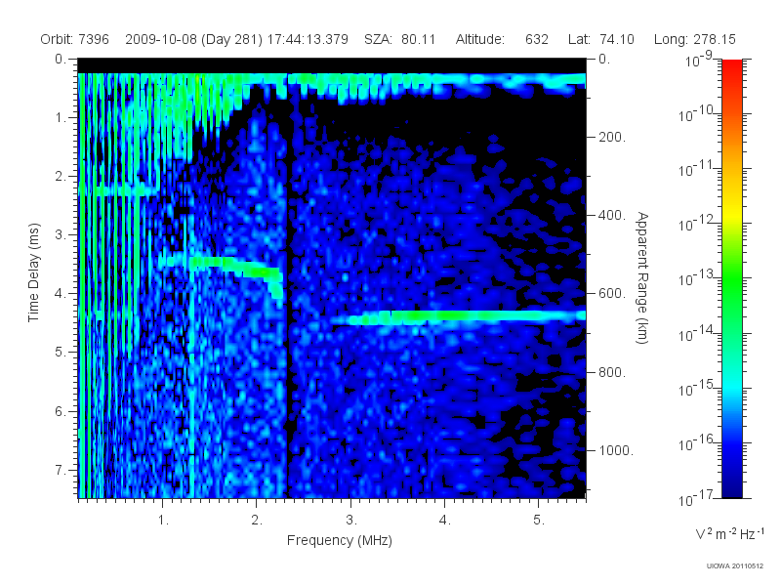
Task: Click the '3.' tick on the time delay axis
Action: coord(61,234)
